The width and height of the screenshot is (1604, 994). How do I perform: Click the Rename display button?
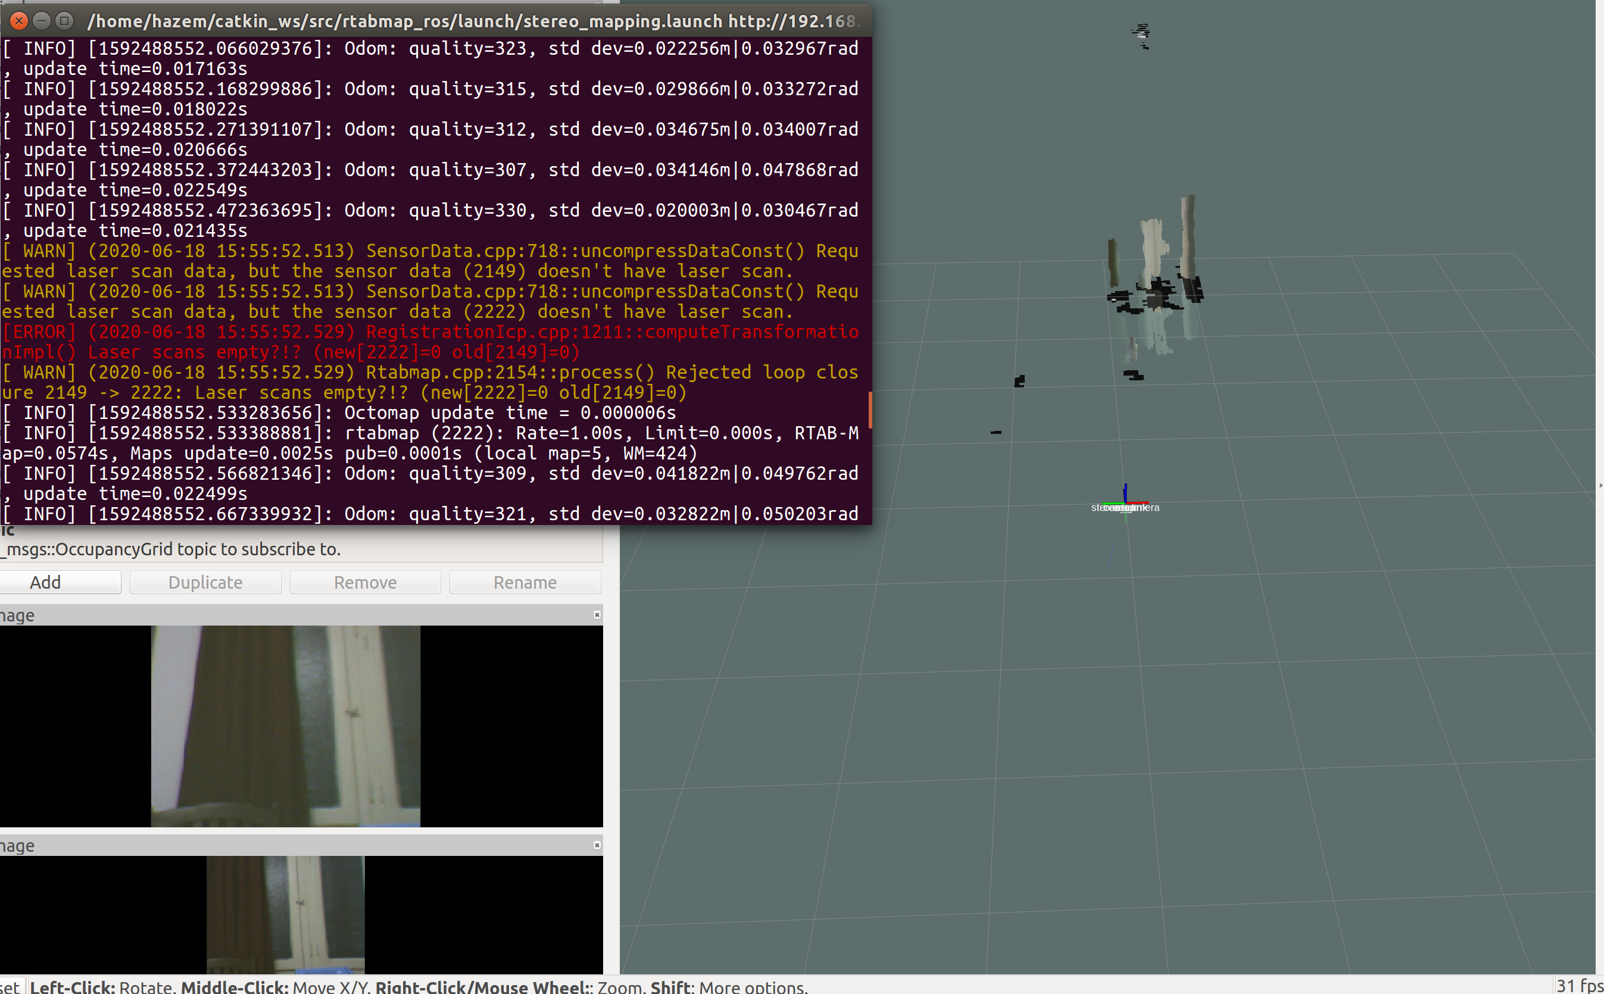tap(525, 583)
